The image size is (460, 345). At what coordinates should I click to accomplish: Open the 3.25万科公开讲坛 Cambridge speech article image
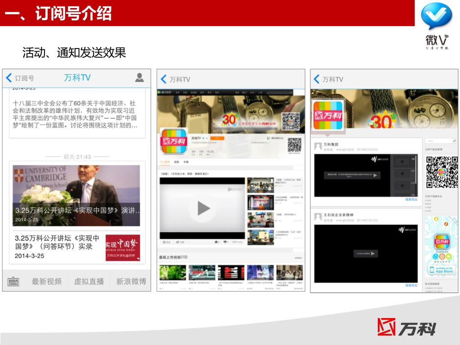76,196
